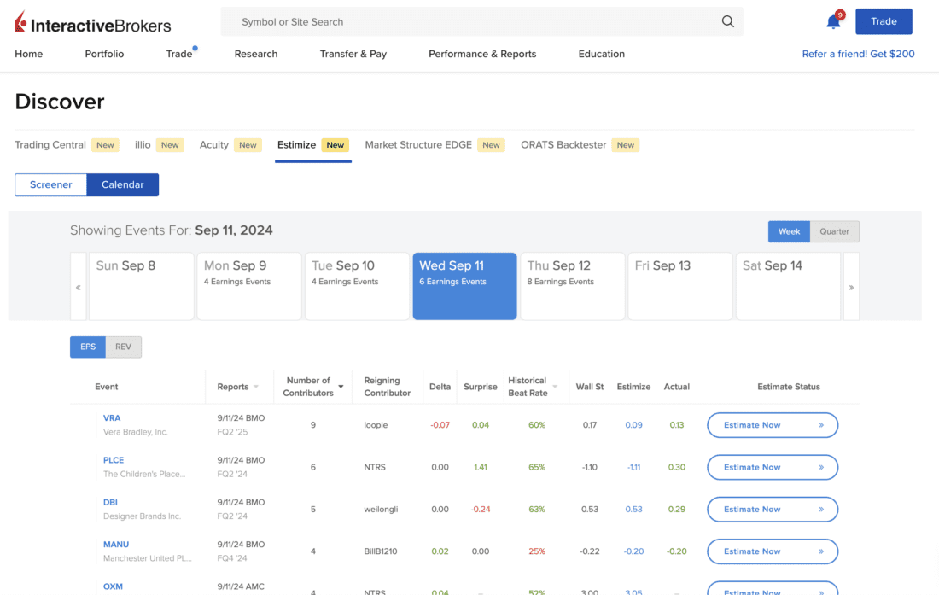Click the Delta column header

coord(440,387)
